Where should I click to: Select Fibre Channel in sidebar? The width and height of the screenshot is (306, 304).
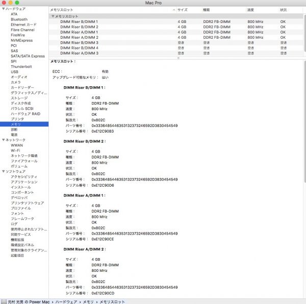22,30
